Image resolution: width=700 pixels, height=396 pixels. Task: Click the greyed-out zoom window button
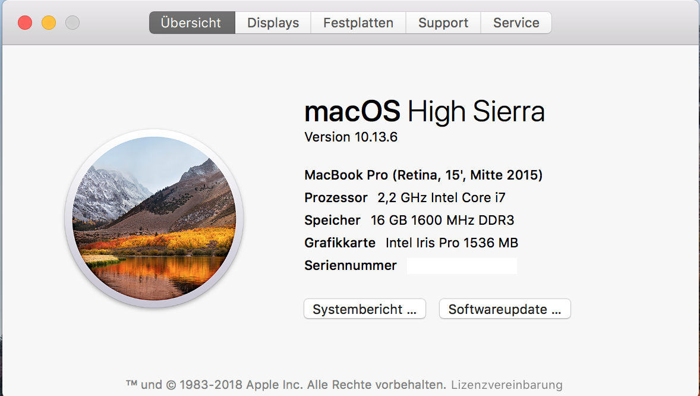point(72,23)
